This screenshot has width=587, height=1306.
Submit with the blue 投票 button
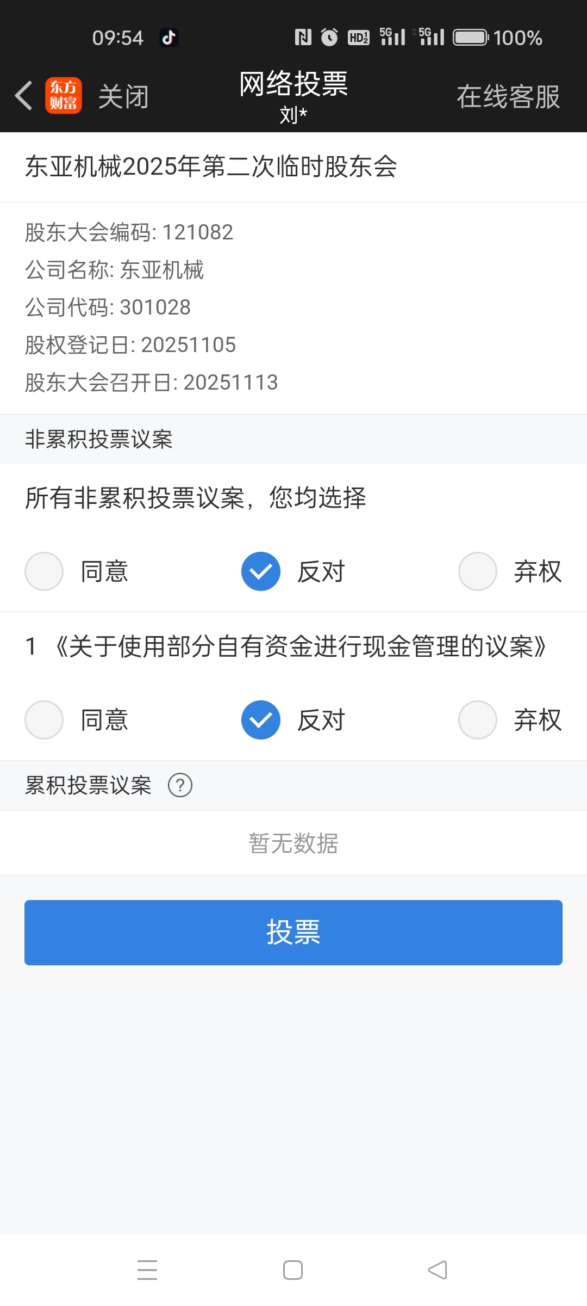(293, 933)
